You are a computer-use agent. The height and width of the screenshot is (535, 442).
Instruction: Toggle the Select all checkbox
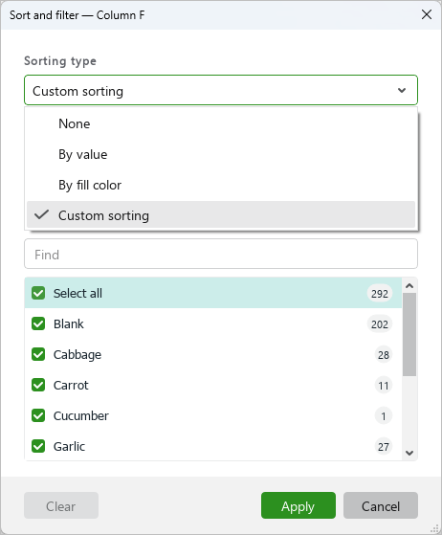(38, 293)
